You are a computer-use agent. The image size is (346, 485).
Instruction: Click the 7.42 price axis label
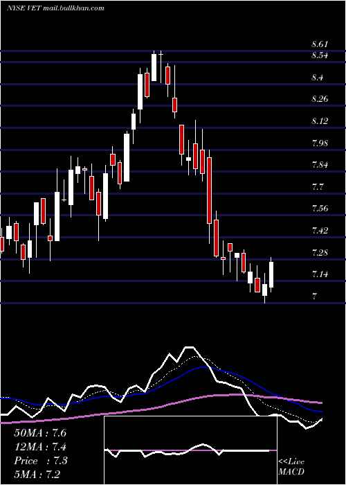pos(320,231)
